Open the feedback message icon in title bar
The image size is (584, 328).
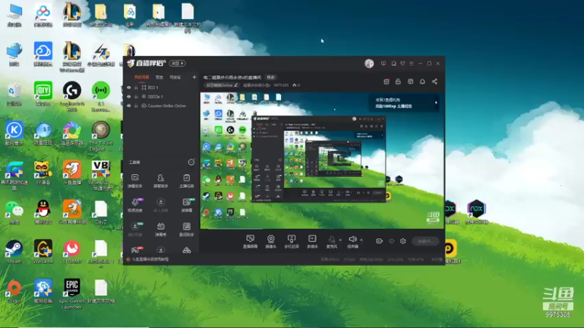click(384, 63)
